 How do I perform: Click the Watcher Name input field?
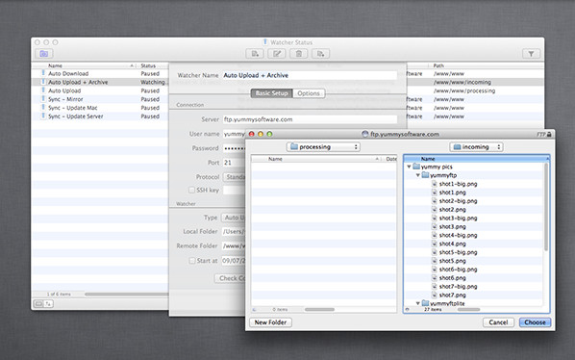pyautogui.click(x=310, y=75)
